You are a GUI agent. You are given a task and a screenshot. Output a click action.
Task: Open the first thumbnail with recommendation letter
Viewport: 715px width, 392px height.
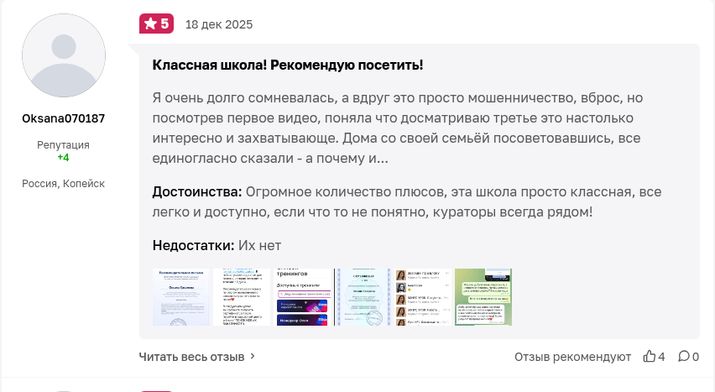pos(180,297)
